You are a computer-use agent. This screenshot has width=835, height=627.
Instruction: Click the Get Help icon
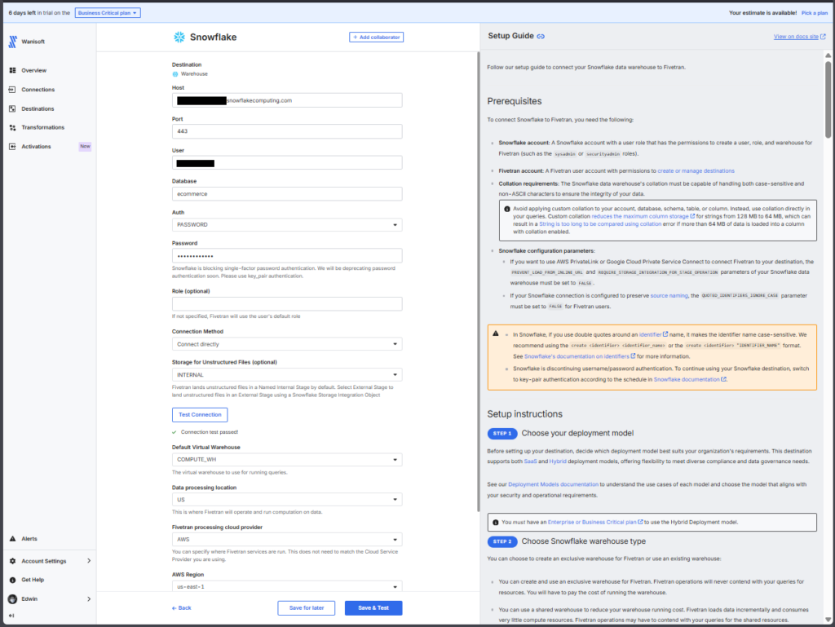click(12, 580)
